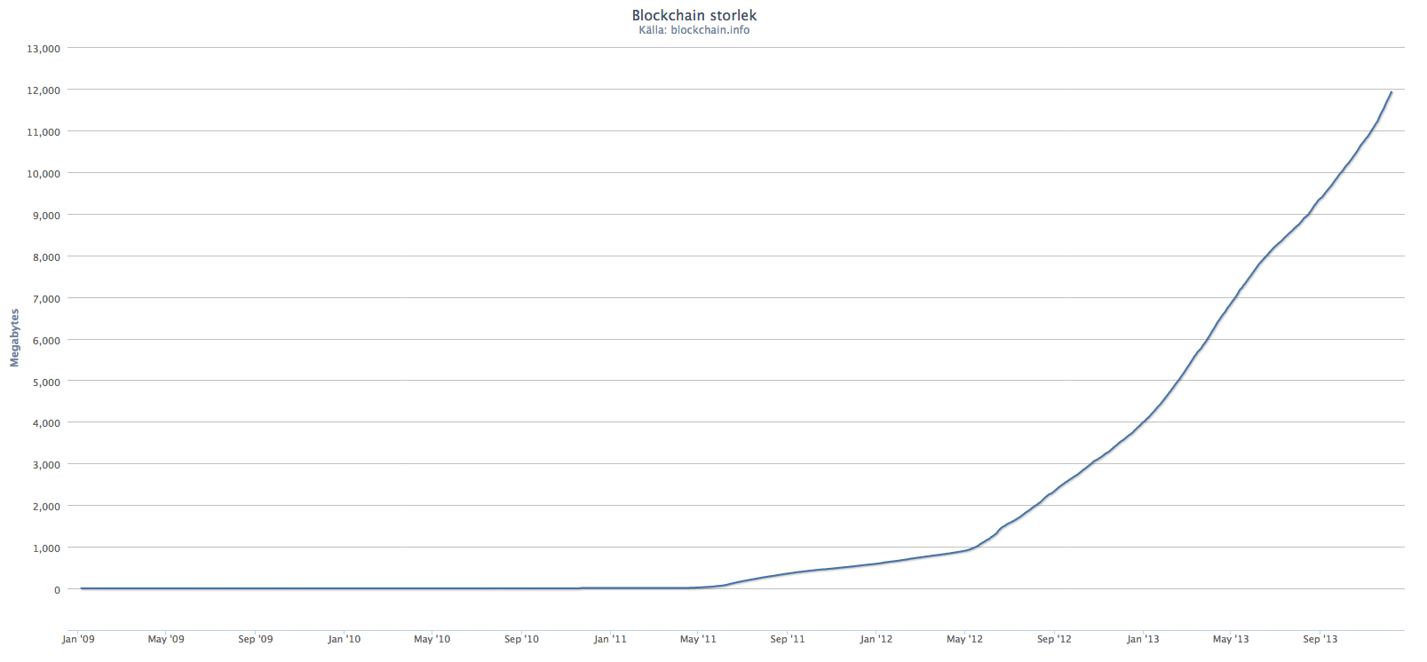Select the 5,000 y-axis label

coord(46,382)
